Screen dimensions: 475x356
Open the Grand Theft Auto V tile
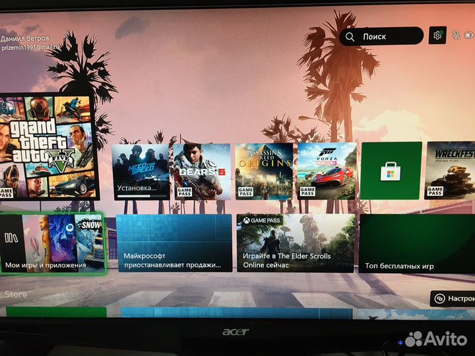coord(48,146)
